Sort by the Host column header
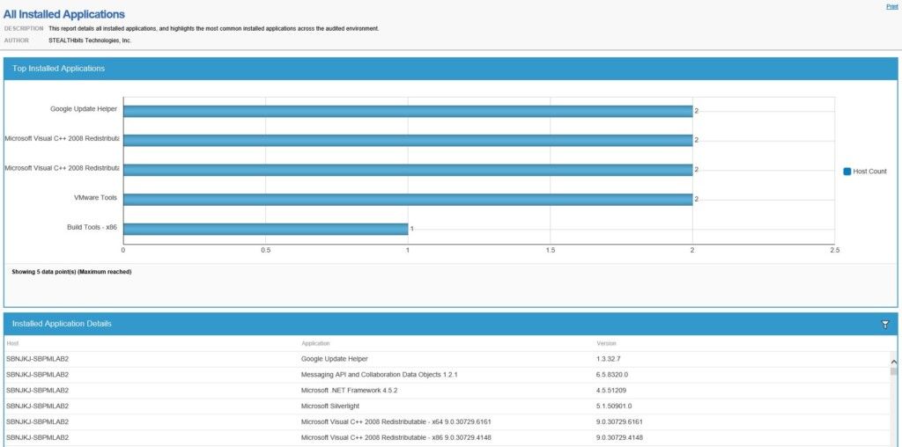Image resolution: width=902 pixels, height=447 pixels. 12,343
